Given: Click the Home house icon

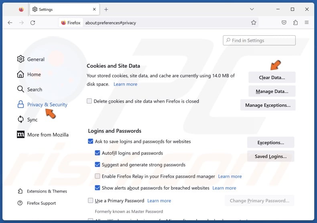Looking at the screenshot, I should [x=20, y=74].
